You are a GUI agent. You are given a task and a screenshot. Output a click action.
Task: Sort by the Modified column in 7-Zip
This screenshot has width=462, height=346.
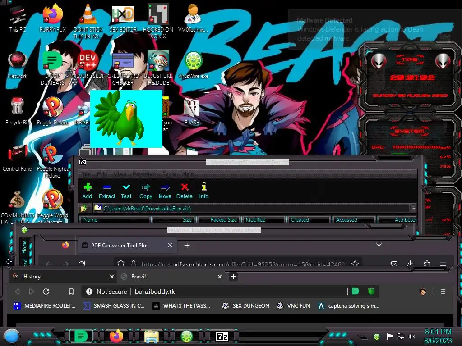pyautogui.click(x=263, y=220)
